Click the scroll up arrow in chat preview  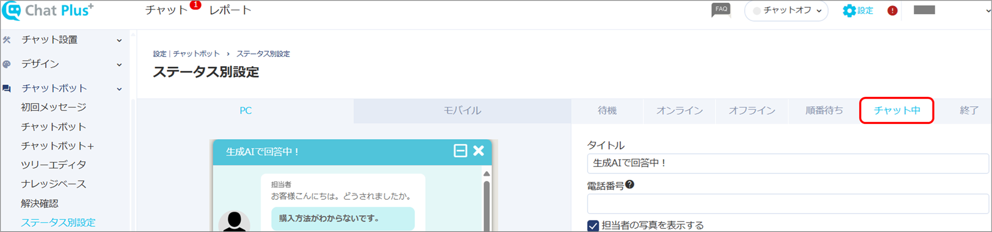point(486,173)
